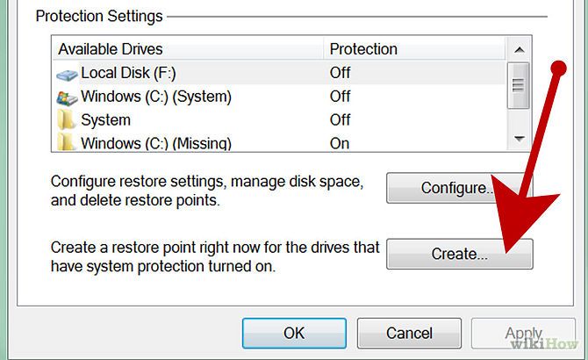The height and width of the screenshot is (360, 588).
Task: Click the Windows (C:) (Missing) folder icon
Action: [66, 141]
